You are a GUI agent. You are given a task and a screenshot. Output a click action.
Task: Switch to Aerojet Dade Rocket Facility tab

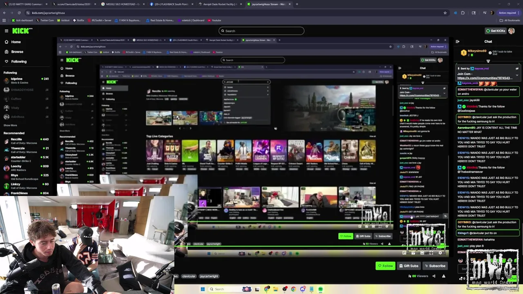pyautogui.click(x=219, y=4)
